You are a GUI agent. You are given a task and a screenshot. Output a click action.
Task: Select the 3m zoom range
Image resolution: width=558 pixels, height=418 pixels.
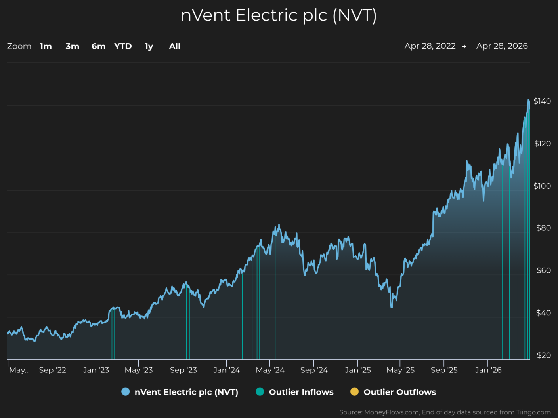pyautogui.click(x=73, y=46)
